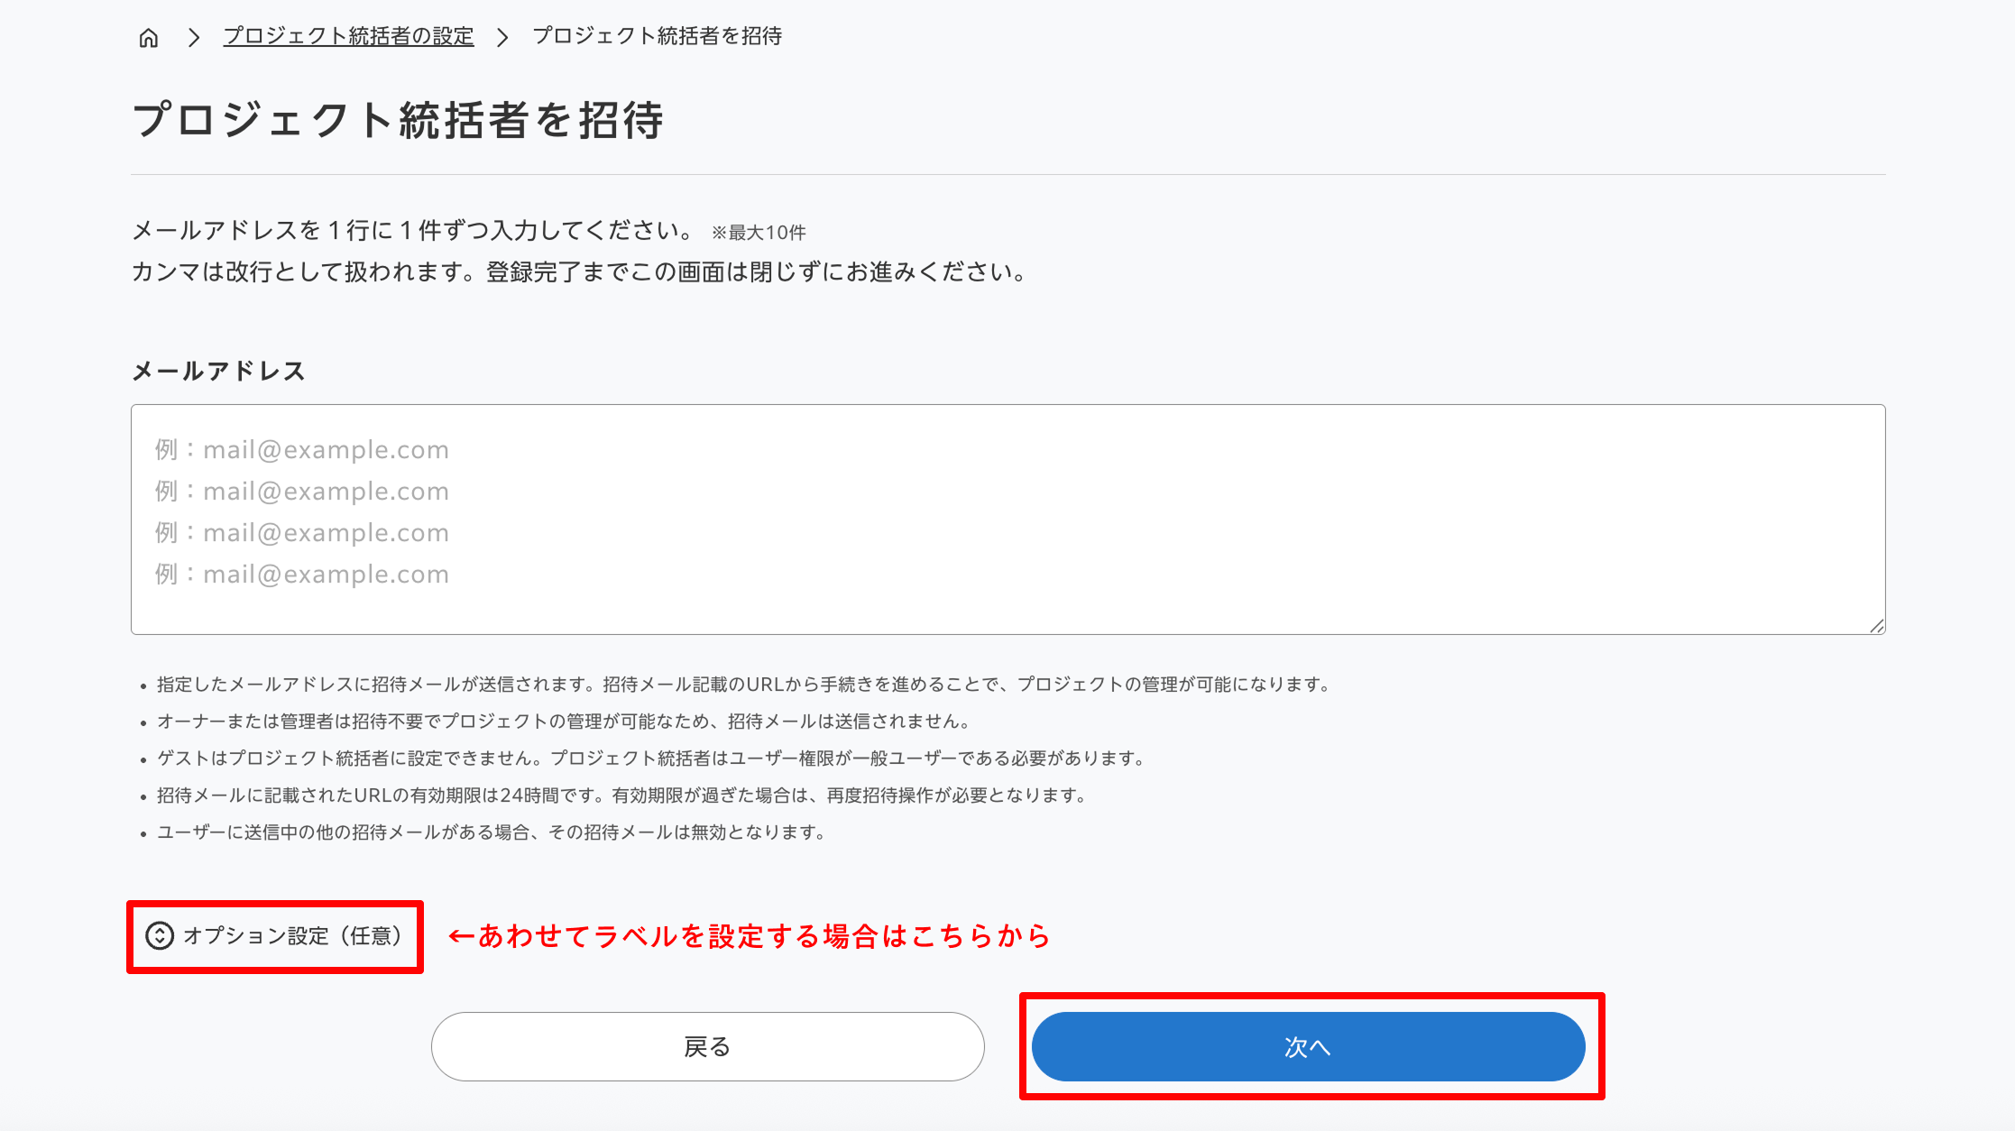Grab the text area resize handle

[x=1877, y=626]
